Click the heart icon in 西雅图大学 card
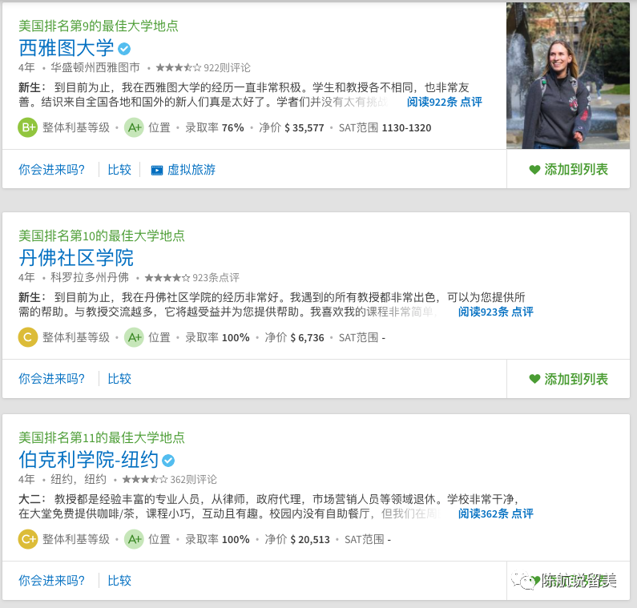The image size is (637, 608). pyautogui.click(x=534, y=170)
